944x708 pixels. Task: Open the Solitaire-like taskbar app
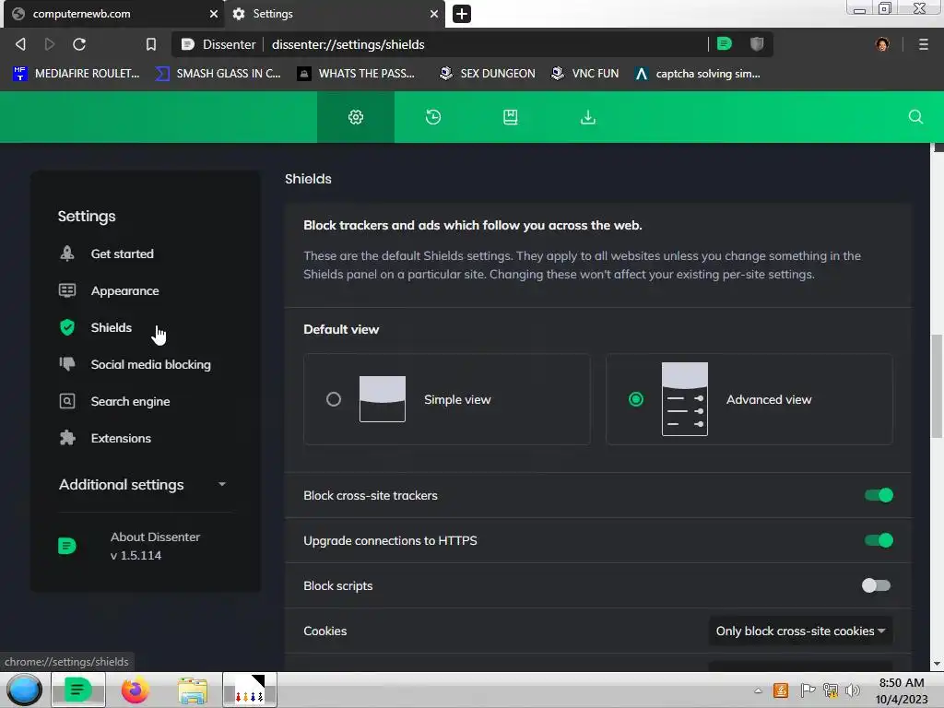click(250, 690)
